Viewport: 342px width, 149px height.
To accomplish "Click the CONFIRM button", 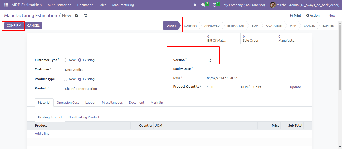I will 14,26.
